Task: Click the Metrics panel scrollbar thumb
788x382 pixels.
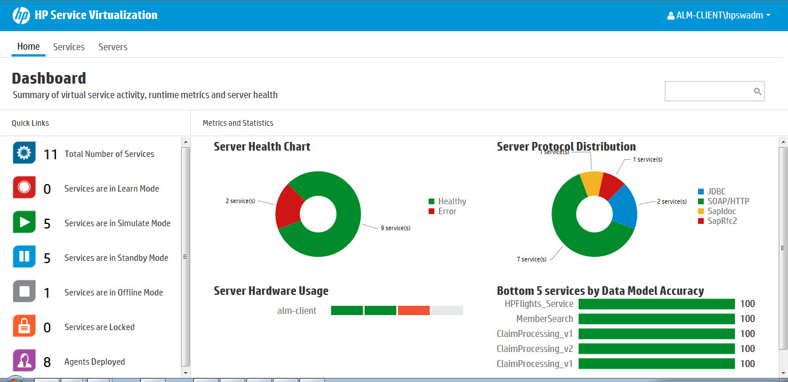Action: [x=783, y=248]
